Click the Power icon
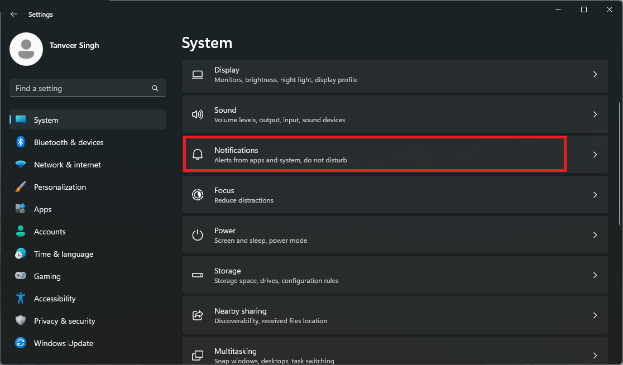 point(198,235)
